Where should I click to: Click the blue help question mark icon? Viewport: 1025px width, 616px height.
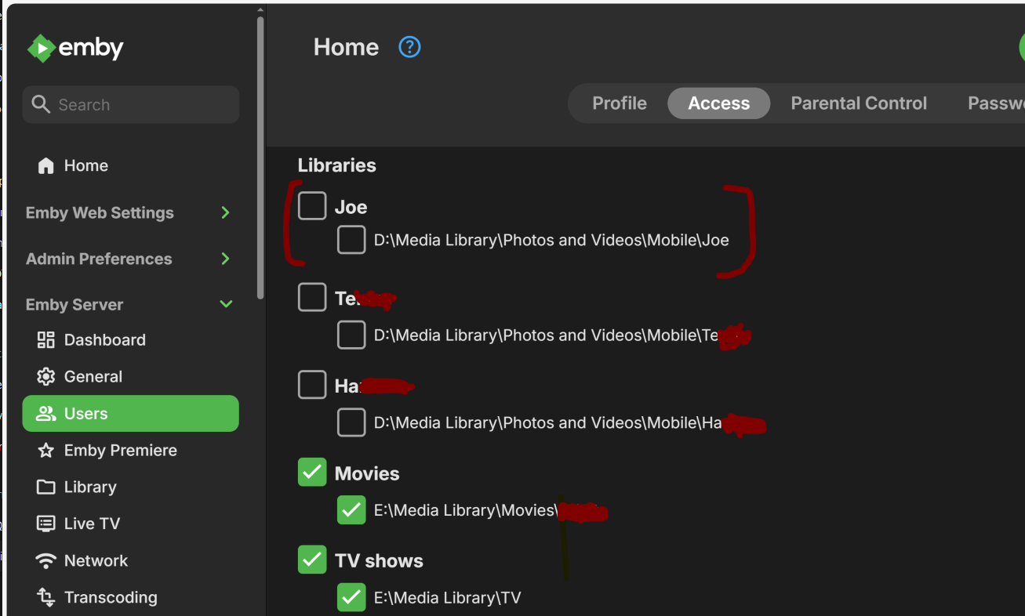[409, 47]
